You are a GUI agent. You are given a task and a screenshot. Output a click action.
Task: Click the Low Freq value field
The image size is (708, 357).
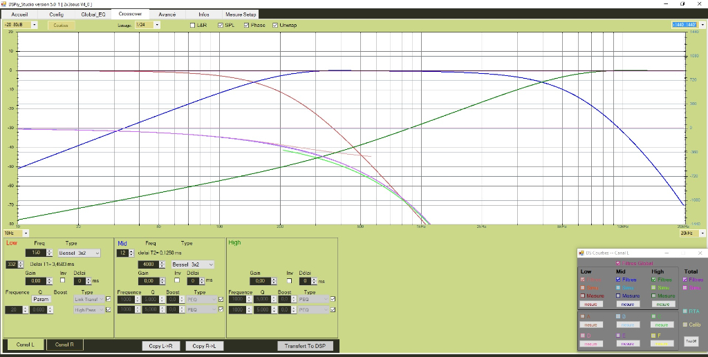pyautogui.click(x=35, y=253)
